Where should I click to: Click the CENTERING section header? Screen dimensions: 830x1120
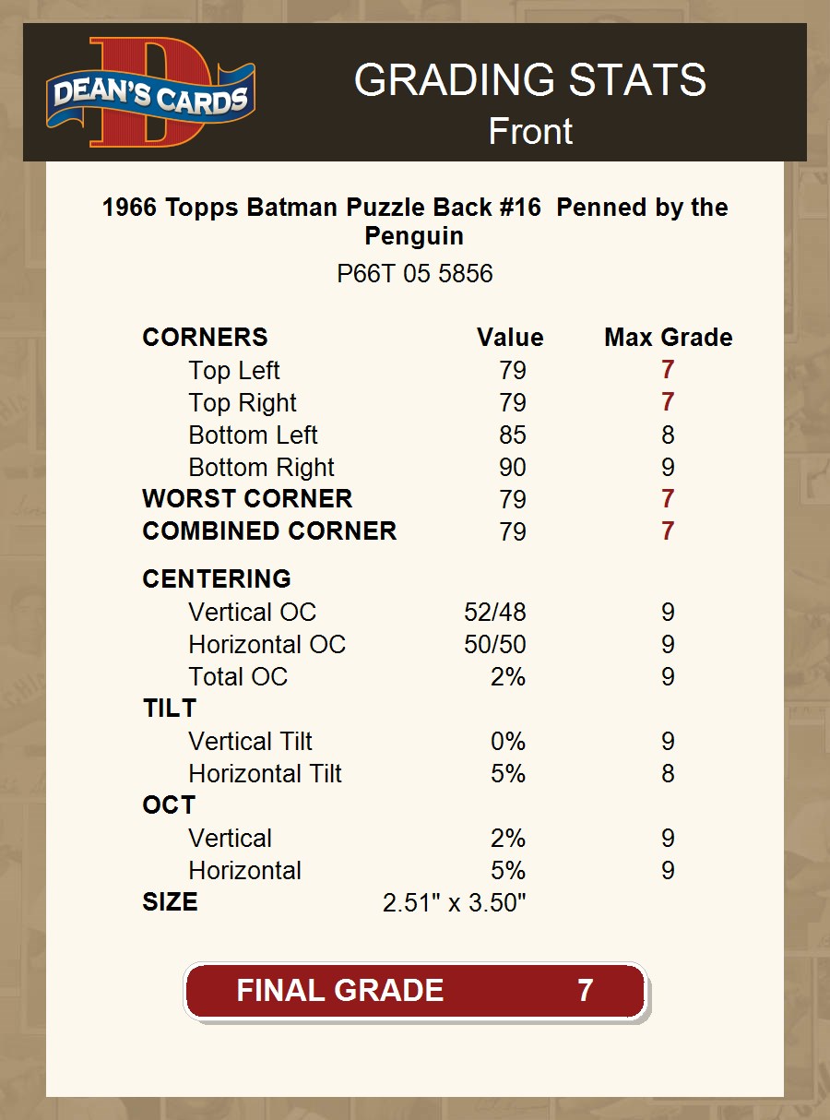pyautogui.click(x=217, y=579)
